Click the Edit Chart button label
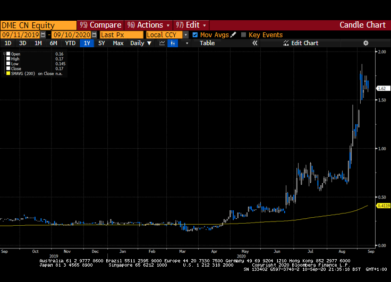This screenshot has height=282, width=391. pos(305,43)
